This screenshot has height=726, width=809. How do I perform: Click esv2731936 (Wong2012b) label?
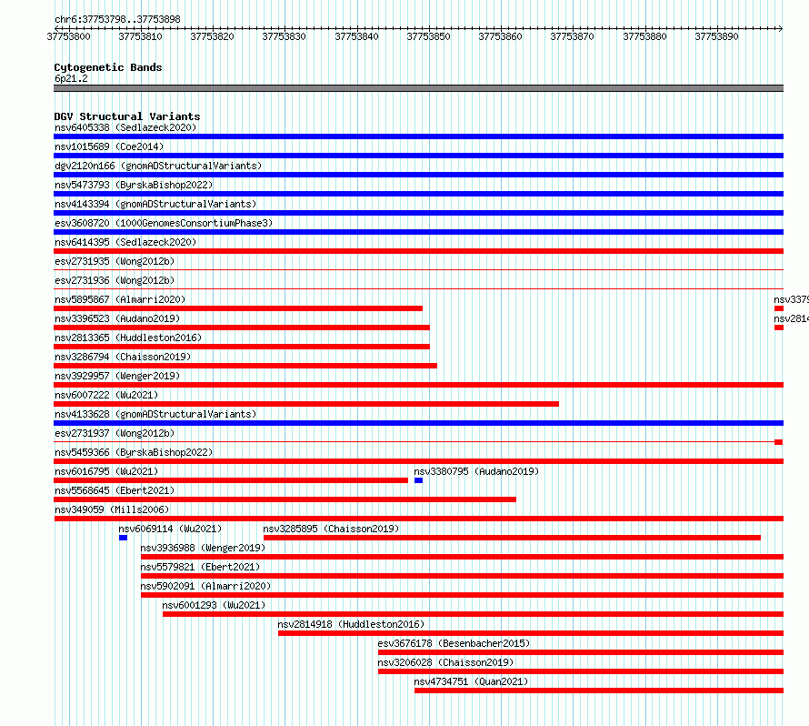pos(115,280)
